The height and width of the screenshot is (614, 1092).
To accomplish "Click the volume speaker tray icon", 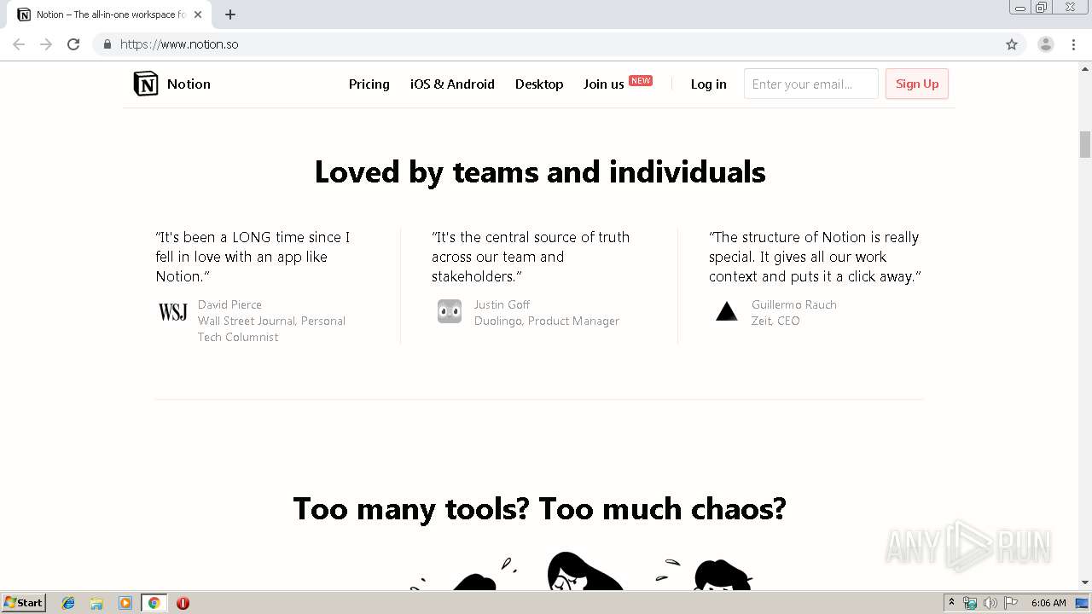I will tap(990, 603).
